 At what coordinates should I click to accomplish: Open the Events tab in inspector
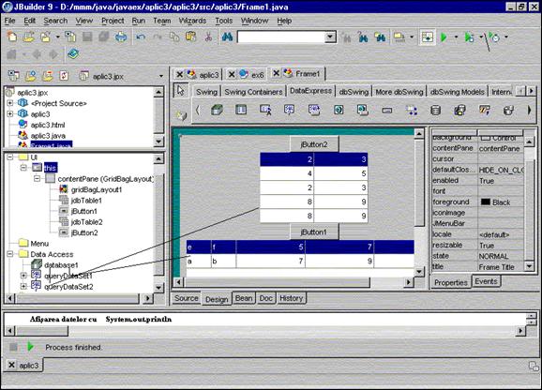[x=486, y=281]
